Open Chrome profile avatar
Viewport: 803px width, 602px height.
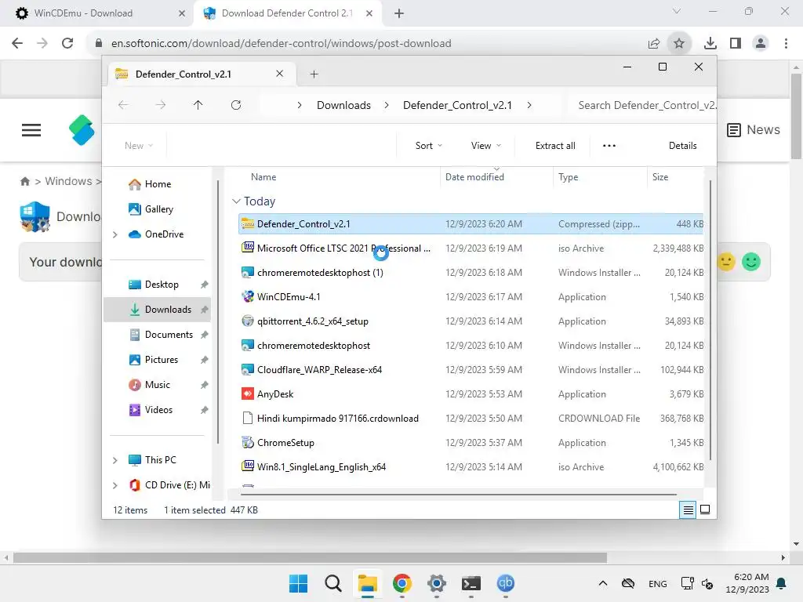tap(761, 44)
